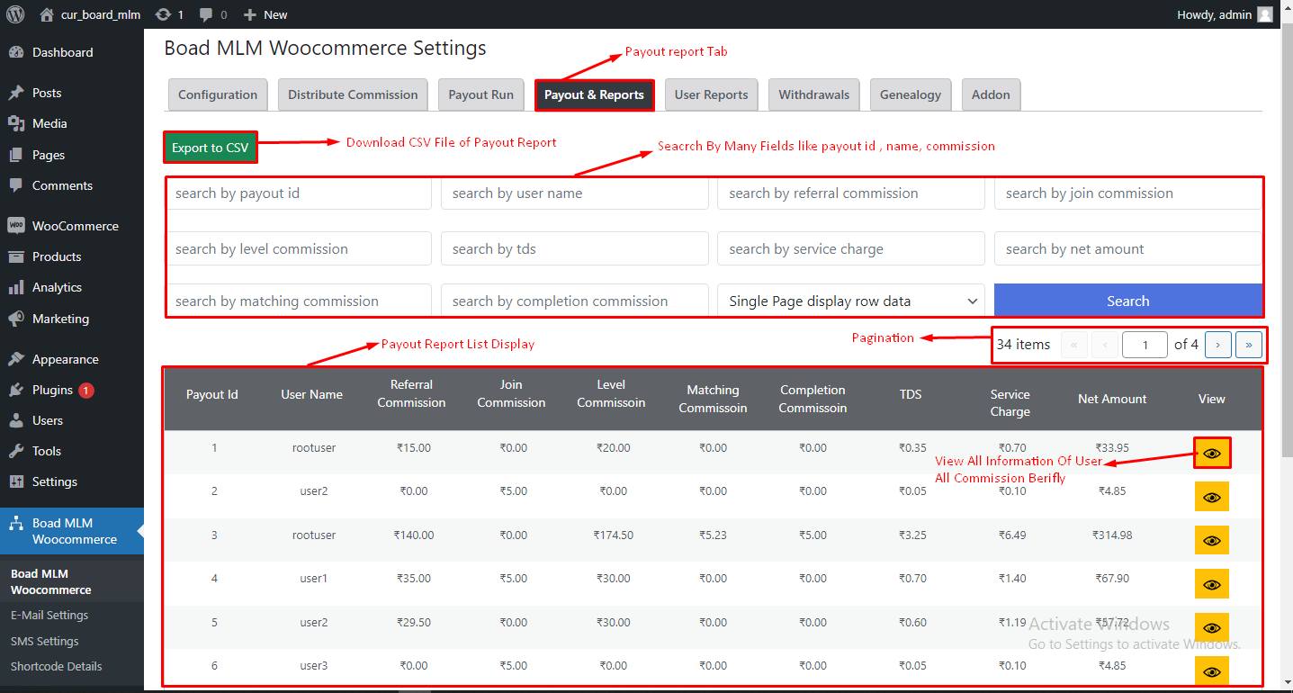The image size is (1293, 693).
Task: Switch to the Genealogy tab
Action: click(910, 94)
